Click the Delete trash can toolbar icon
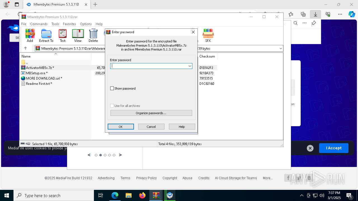This screenshot has height=201, width=358. [x=93, y=35]
